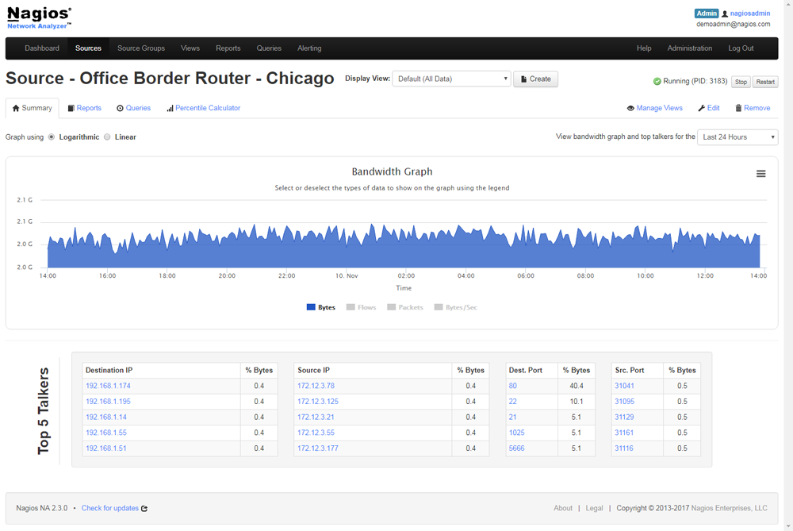Open Alerting in the navigation bar
The height and width of the screenshot is (531, 793).
click(x=309, y=48)
